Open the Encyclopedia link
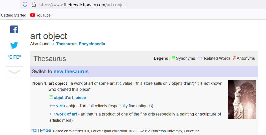This screenshot has height=135, width=266. pyautogui.click(x=92, y=44)
